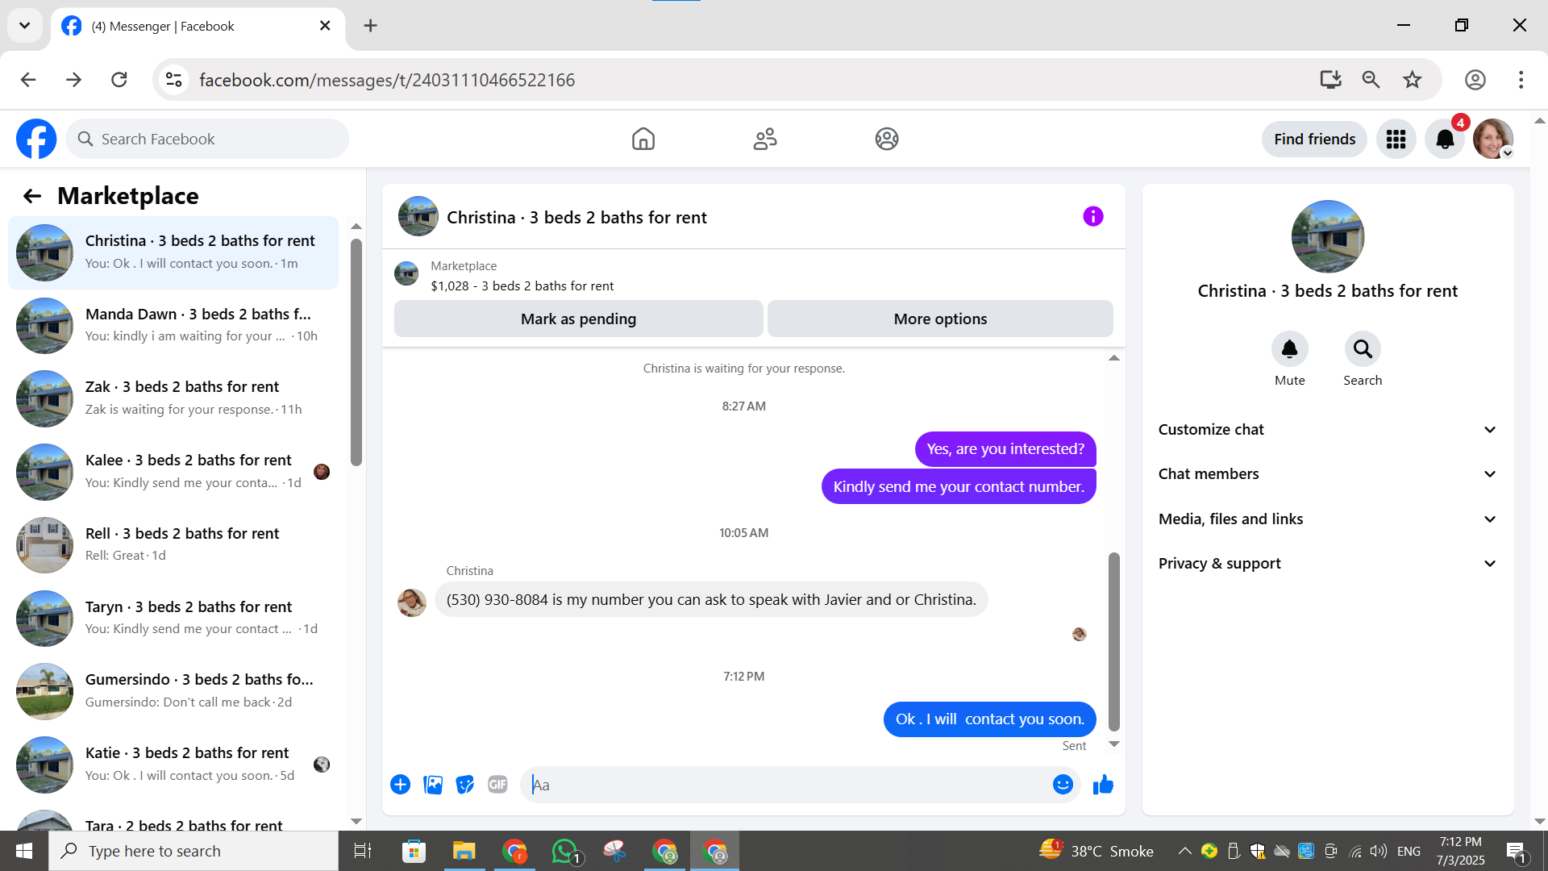
Task: Open more actions plus icon in composer
Action: (x=400, y=785)
